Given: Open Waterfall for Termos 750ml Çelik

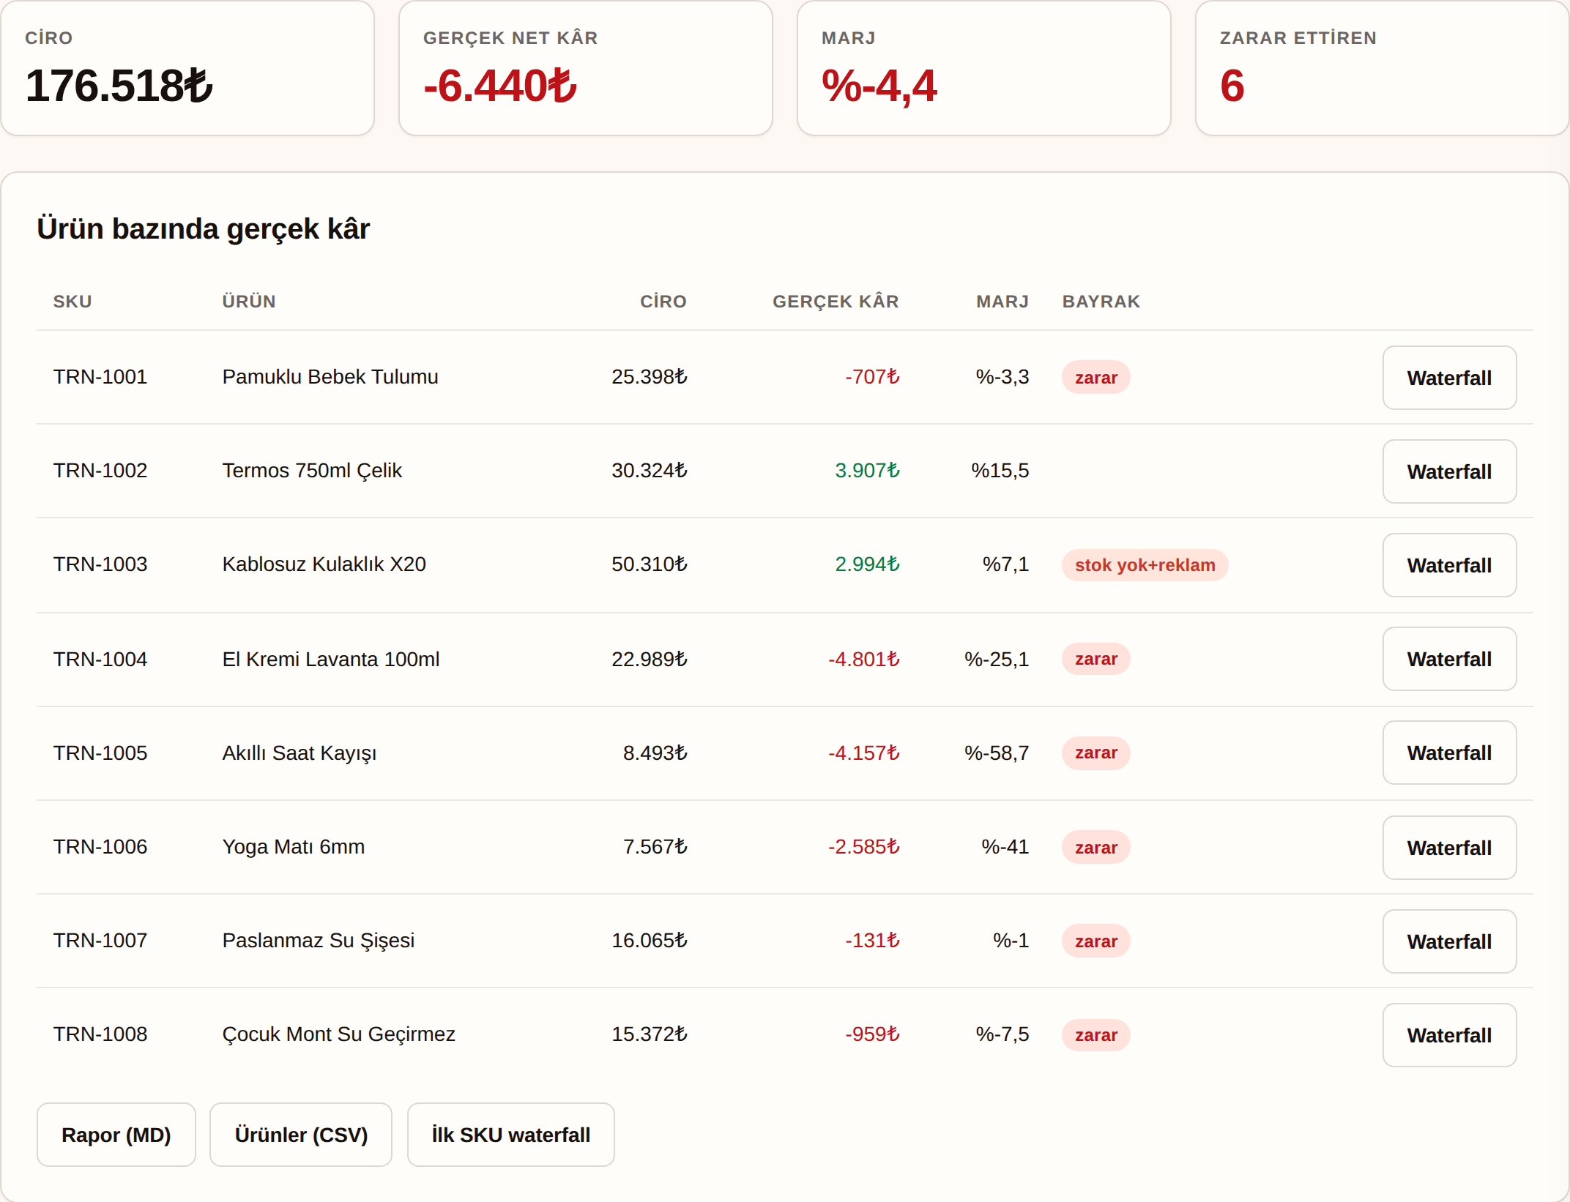Looking at the screenshot, I should 1449,471.
